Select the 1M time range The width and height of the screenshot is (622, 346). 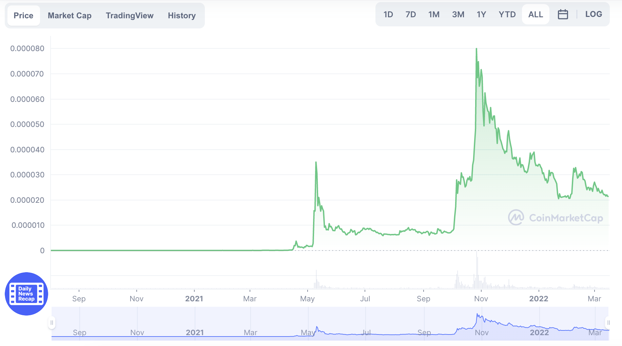click(x=434, y=14)
